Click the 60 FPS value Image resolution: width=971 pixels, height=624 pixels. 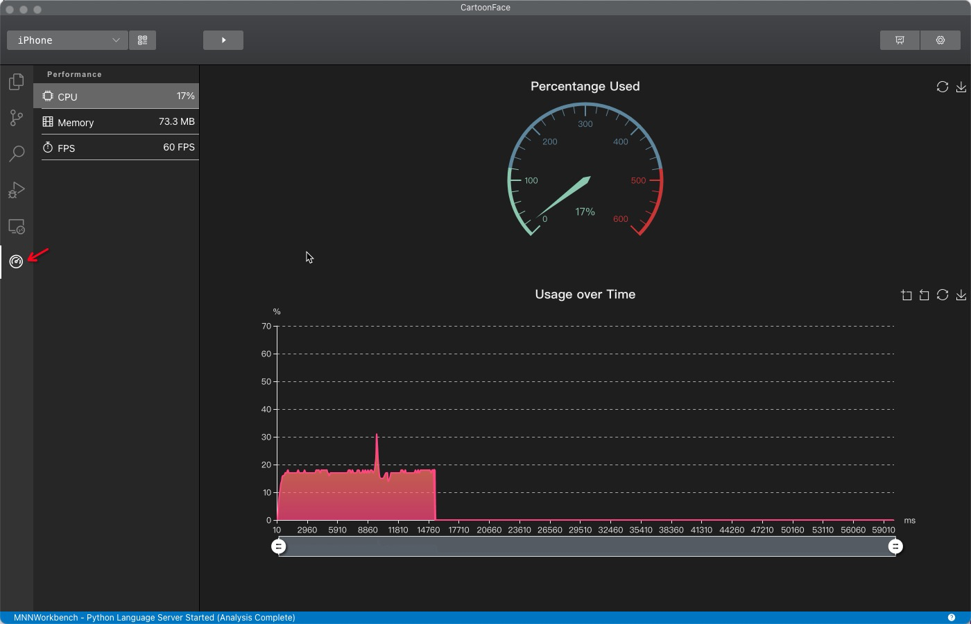point(178,147)
